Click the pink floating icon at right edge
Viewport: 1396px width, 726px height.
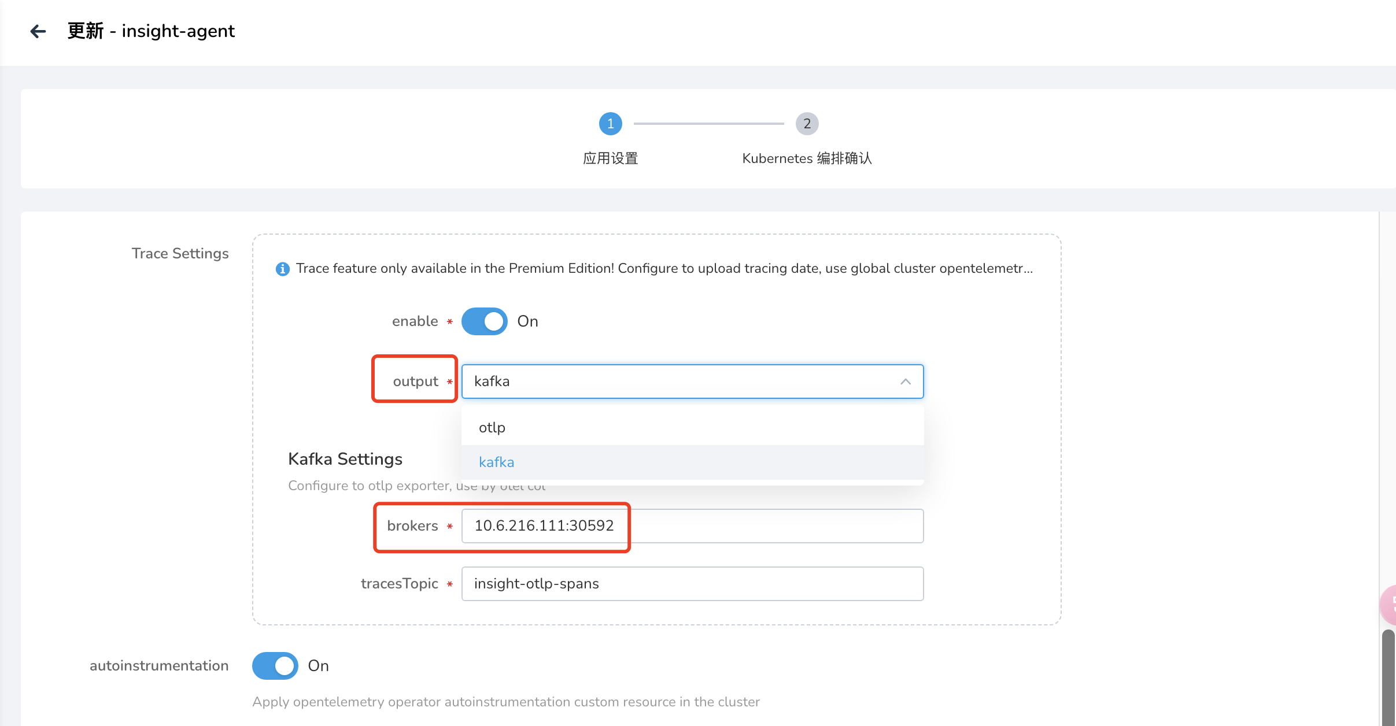click(x=1389, y=605)
